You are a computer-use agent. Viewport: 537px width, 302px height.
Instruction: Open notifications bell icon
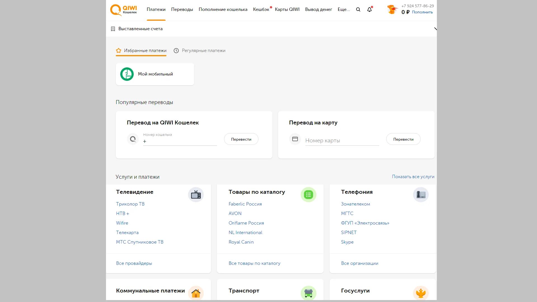(369, 10)
